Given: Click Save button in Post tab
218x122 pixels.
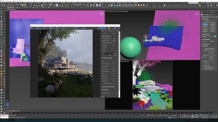Looking at the screenshot, I should point(105,33).
